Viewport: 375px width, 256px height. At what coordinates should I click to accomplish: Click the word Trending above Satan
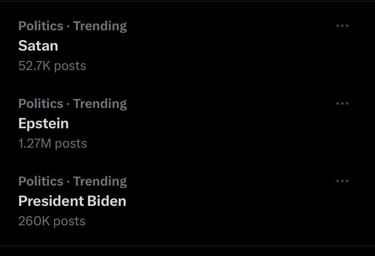[x=100, y=26]
